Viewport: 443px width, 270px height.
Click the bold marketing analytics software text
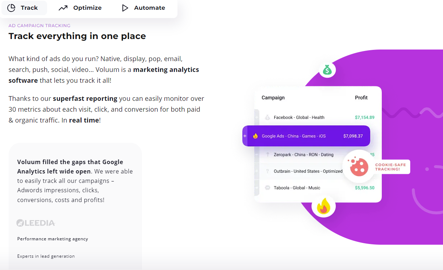coord(104,75)
